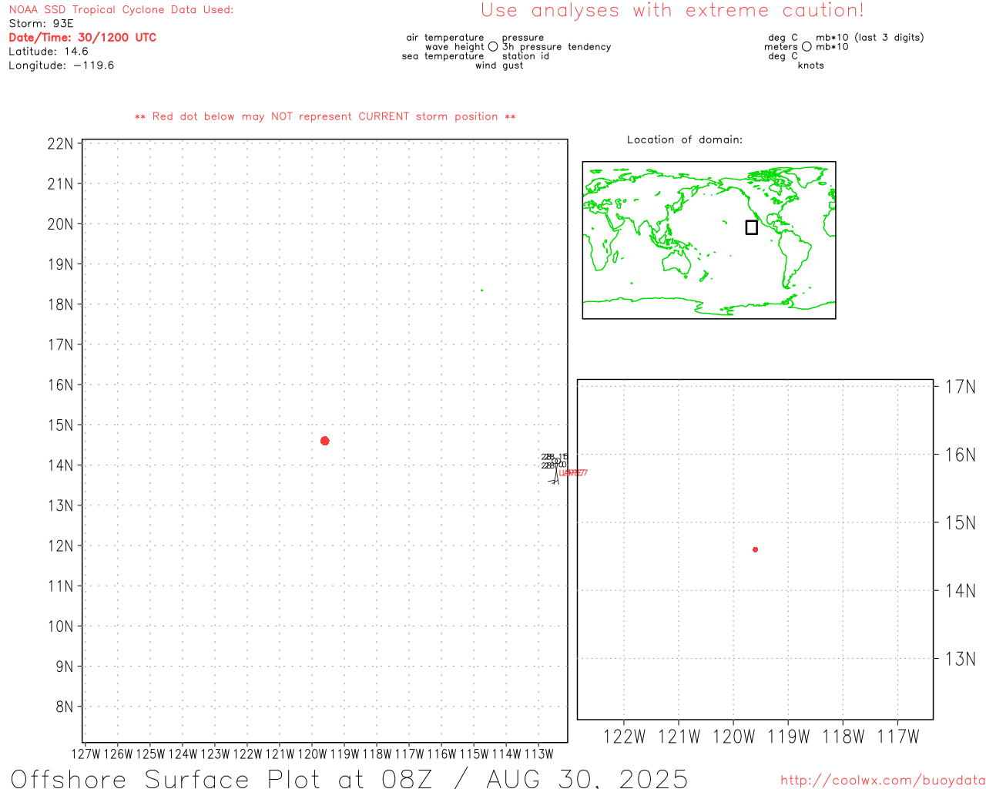
Task: Click the '15N' label on zoomed inset map
Action: coord(961,523)
